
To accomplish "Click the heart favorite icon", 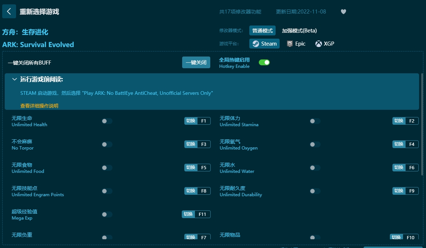I will coord(344,12).
